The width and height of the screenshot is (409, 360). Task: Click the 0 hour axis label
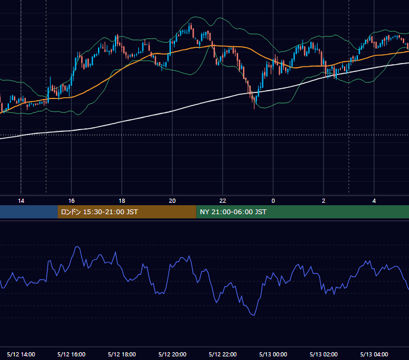coord(273,201)
